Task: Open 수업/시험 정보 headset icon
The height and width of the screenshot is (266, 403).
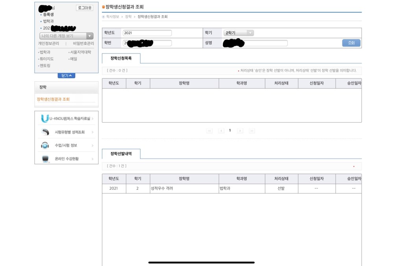Action: point(45,145)
